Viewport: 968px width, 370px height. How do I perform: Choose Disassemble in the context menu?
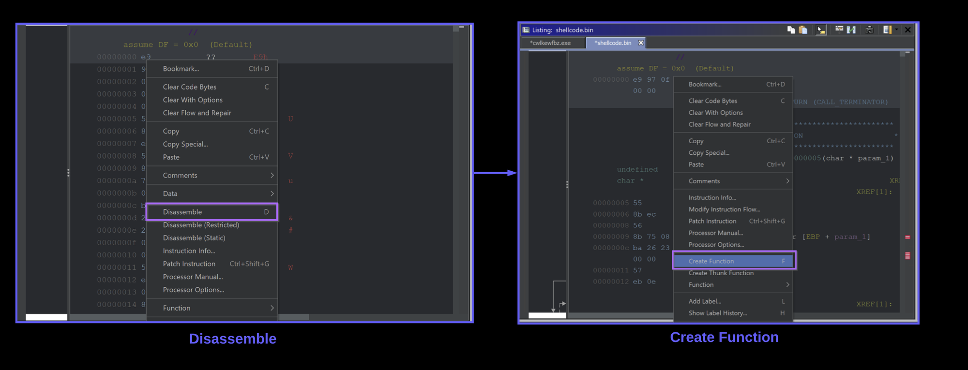(x=212, y=212)
